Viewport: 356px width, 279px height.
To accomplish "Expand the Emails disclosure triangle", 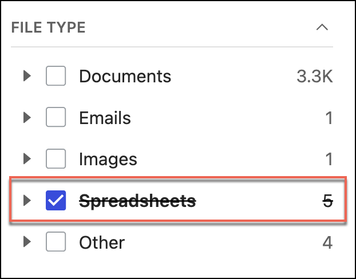I will pos(26,118).
